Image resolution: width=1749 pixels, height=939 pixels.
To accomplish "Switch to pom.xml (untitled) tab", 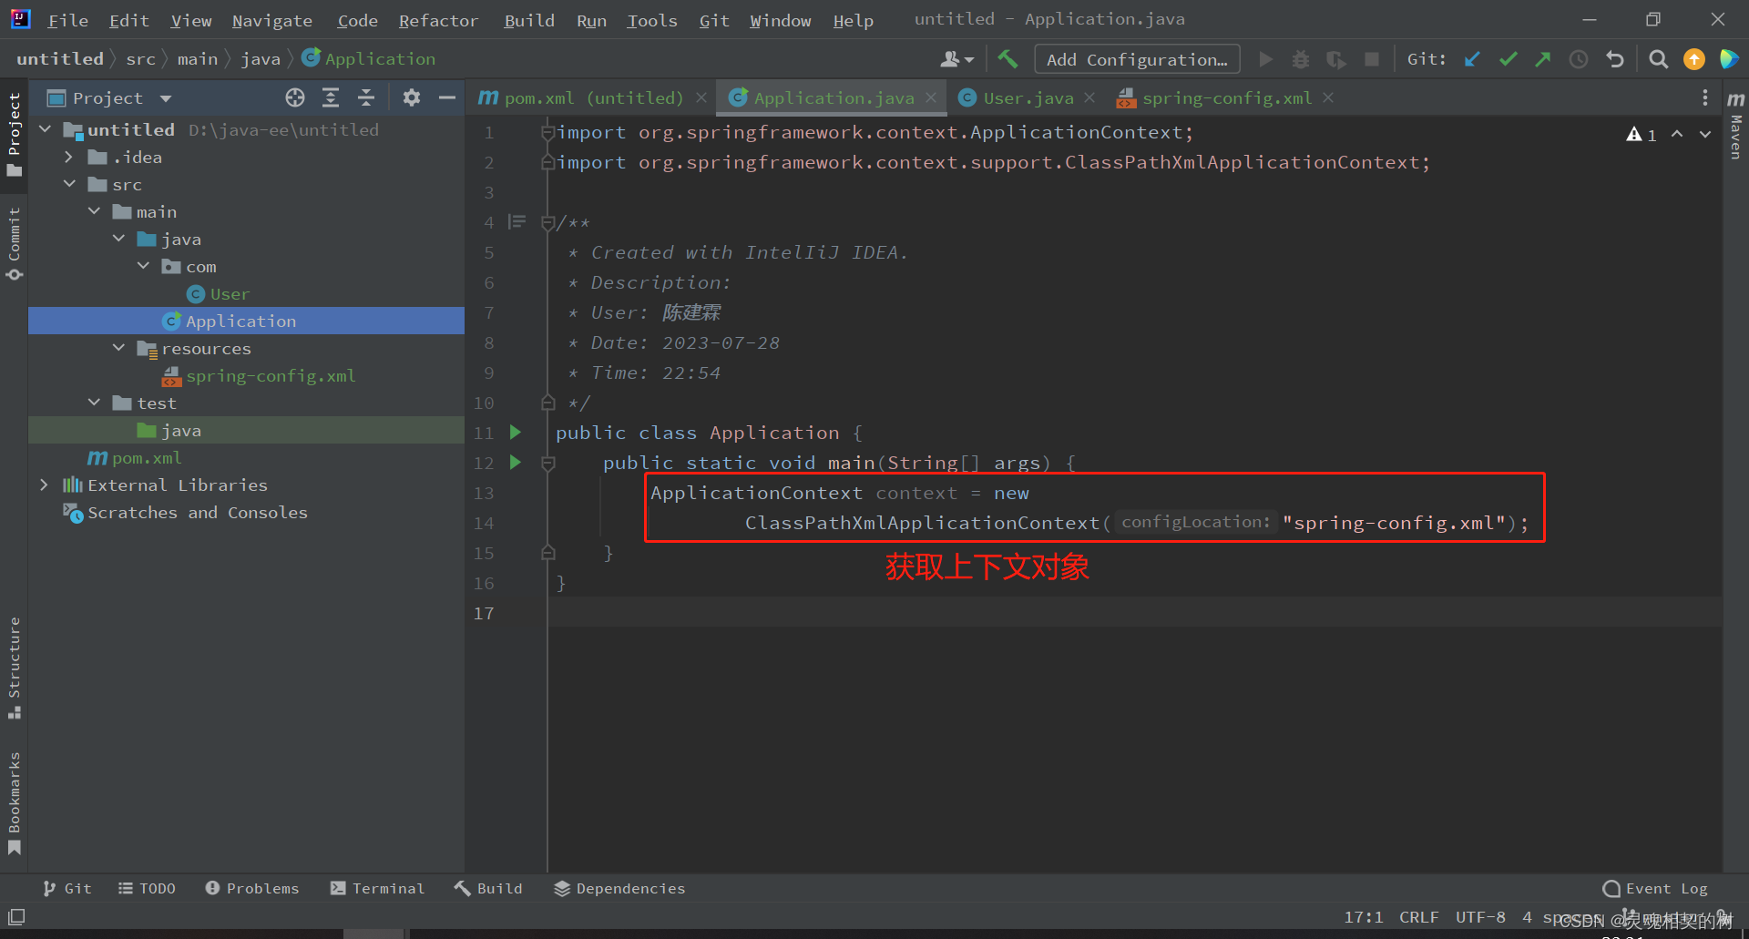I will coord(592,97).
